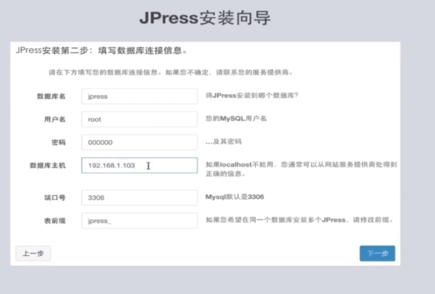
Task: Click the hint 您的MySQL用户名
Action: [236, 119]
